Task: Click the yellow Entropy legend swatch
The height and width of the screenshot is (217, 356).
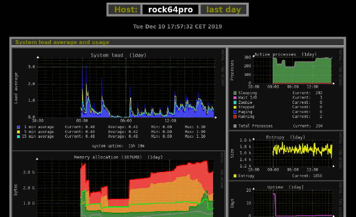Action: 235,176
